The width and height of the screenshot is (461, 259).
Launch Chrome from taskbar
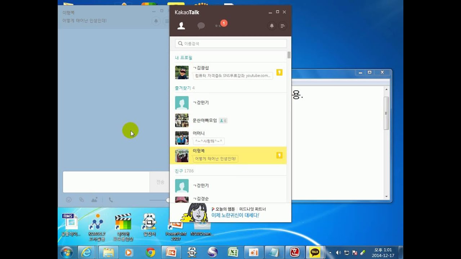click(151, 253)
